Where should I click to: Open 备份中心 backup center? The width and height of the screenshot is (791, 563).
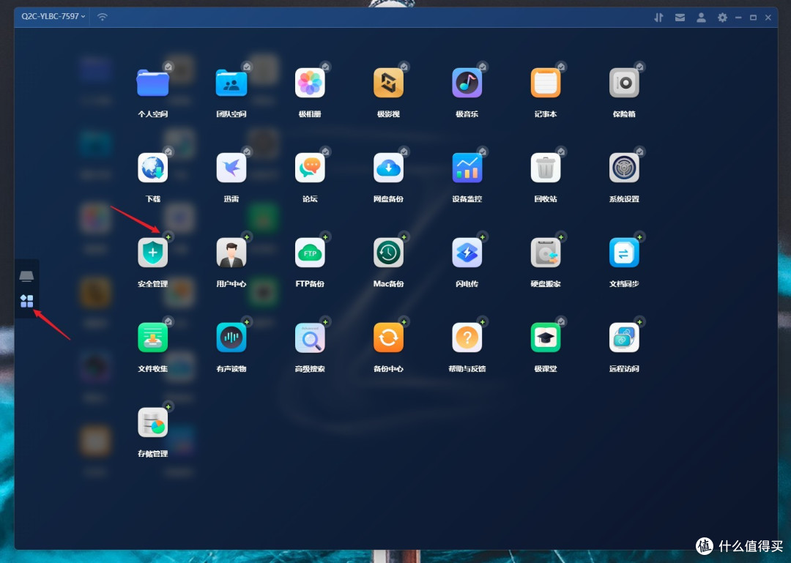point(388,337)
